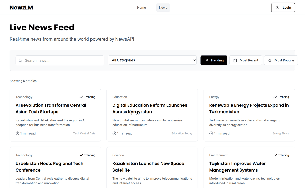Click the Energy category label
This screenshot has height=188, width=305.
point(214,97)
